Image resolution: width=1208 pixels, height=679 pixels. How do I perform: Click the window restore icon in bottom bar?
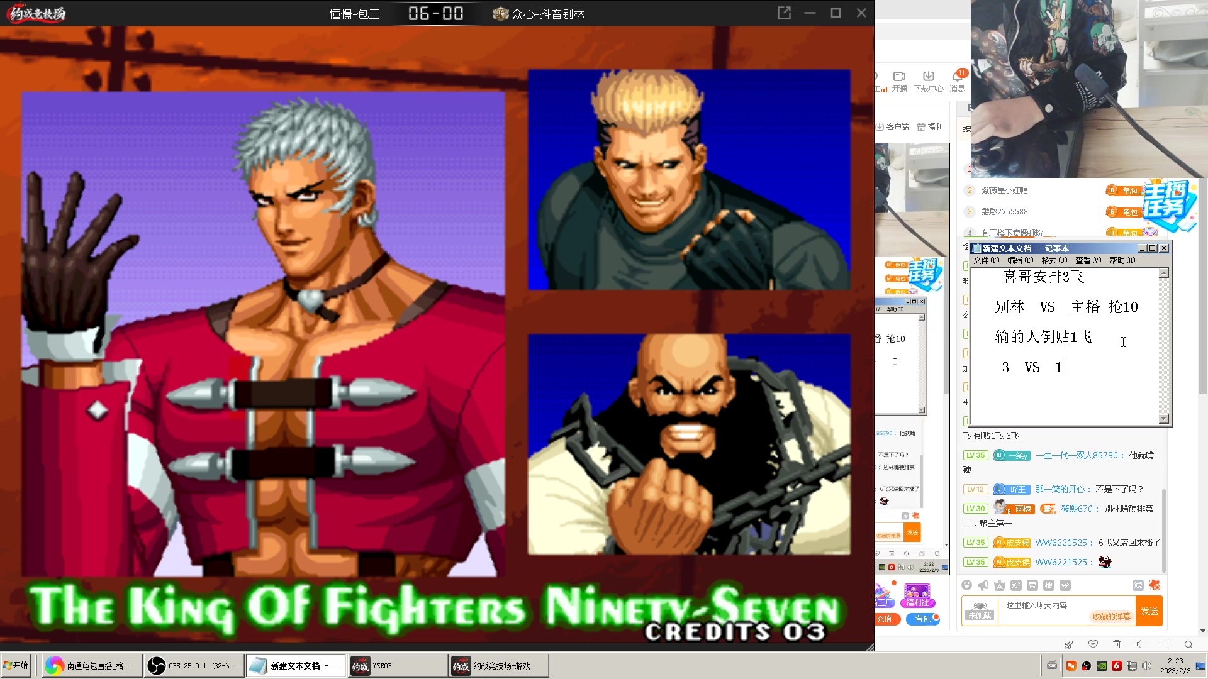coord(1165,644)
